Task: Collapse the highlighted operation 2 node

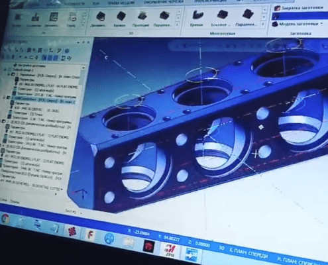Action: coord(5,97)
